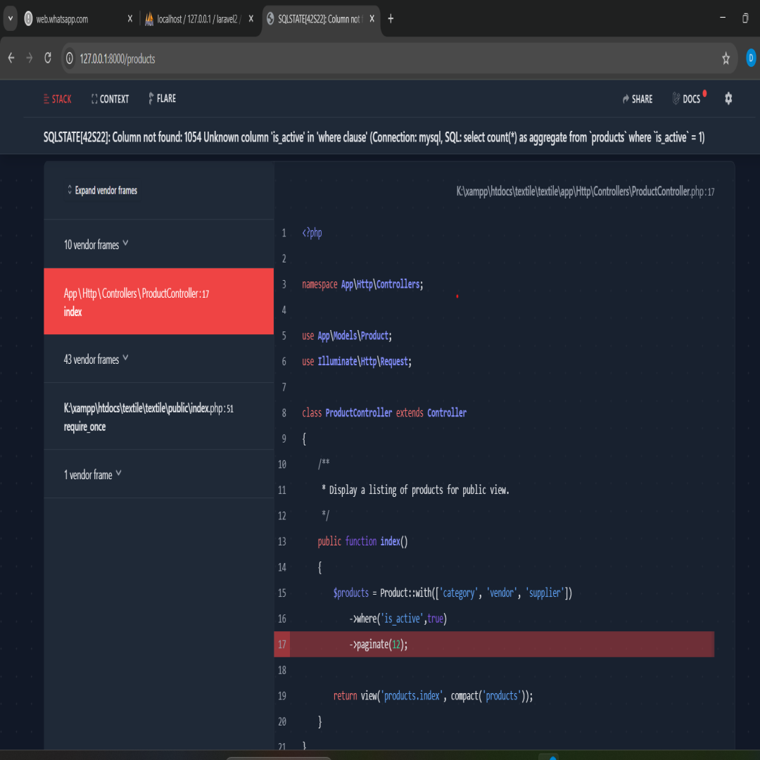Image resolution: width=760 pixels, height=760 pixels.
Task: Open a new browser tab
Action: (x=391, y=19)
